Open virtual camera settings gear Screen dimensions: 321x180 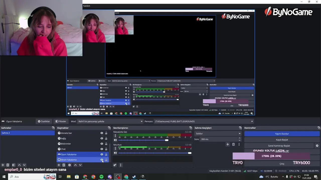point(317,146)
